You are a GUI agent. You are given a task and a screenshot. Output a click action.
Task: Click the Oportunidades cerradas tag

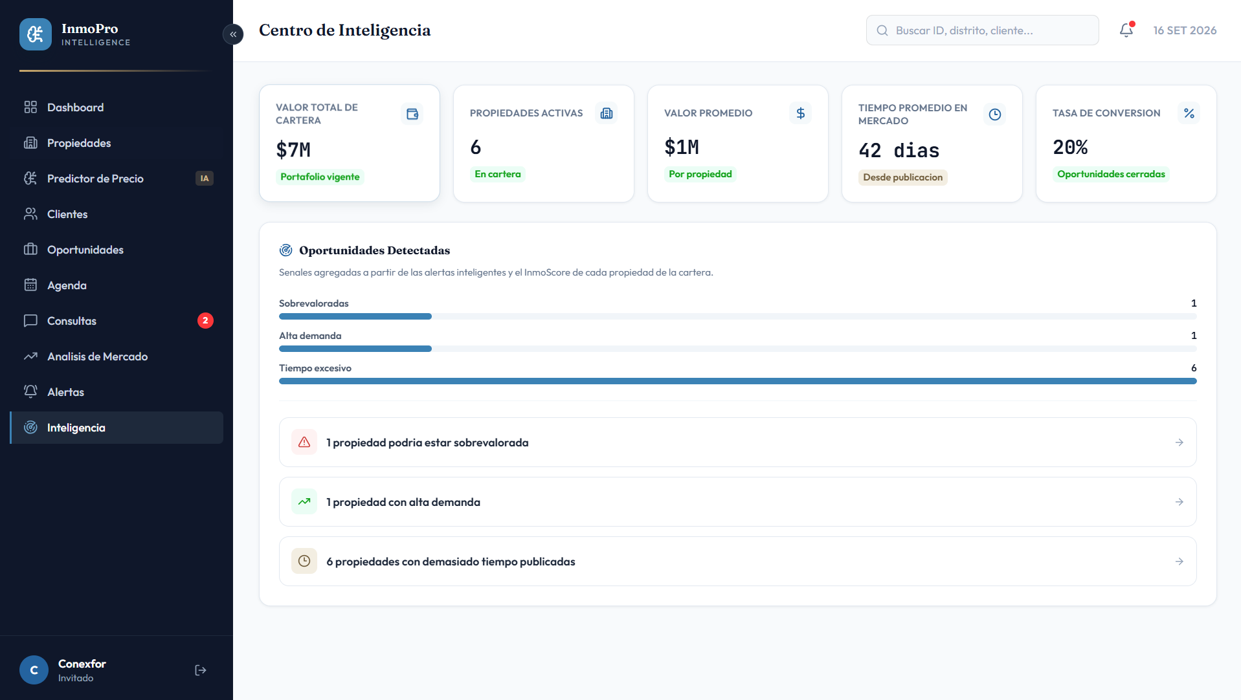pyautogui.click(x=1111, y=174)
